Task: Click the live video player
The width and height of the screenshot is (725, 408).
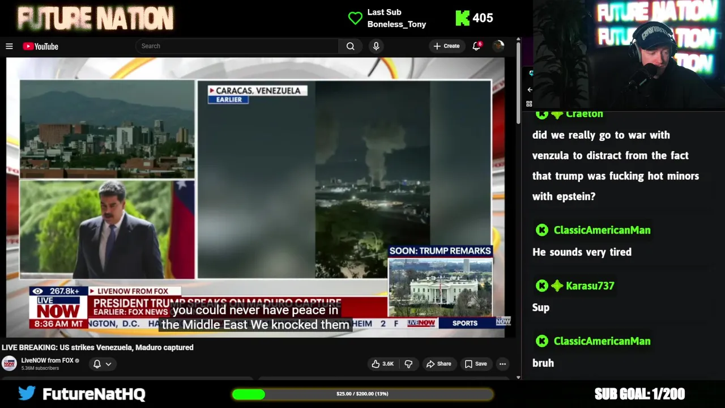Action: pos(255,197)
